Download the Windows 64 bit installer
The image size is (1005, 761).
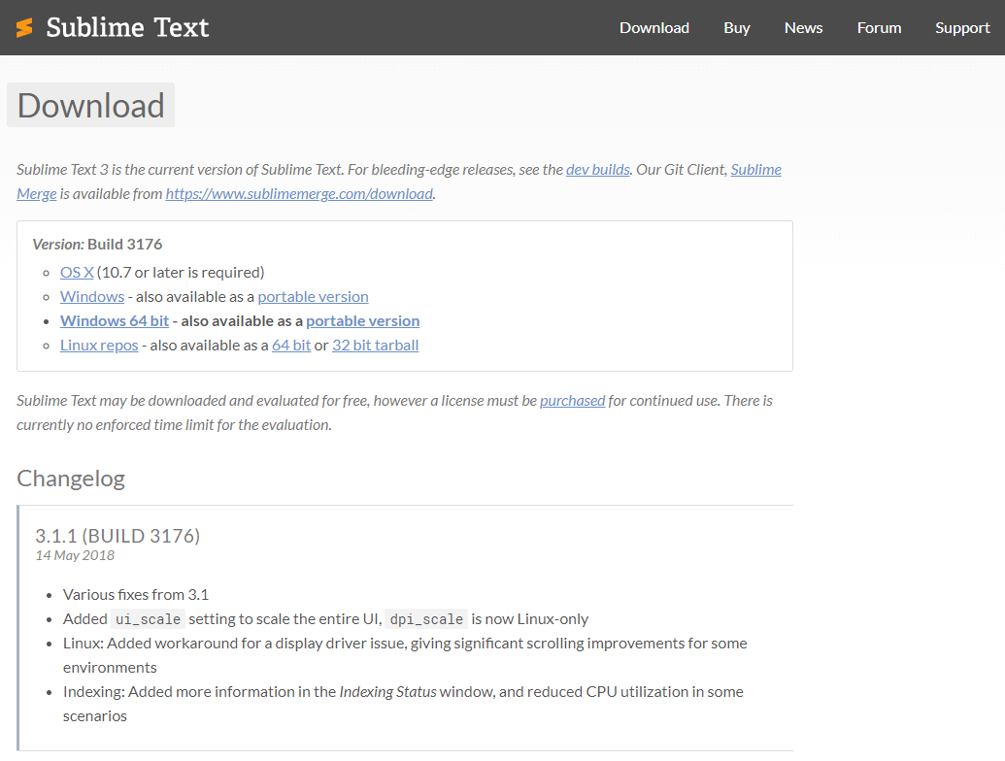(115, 321)
